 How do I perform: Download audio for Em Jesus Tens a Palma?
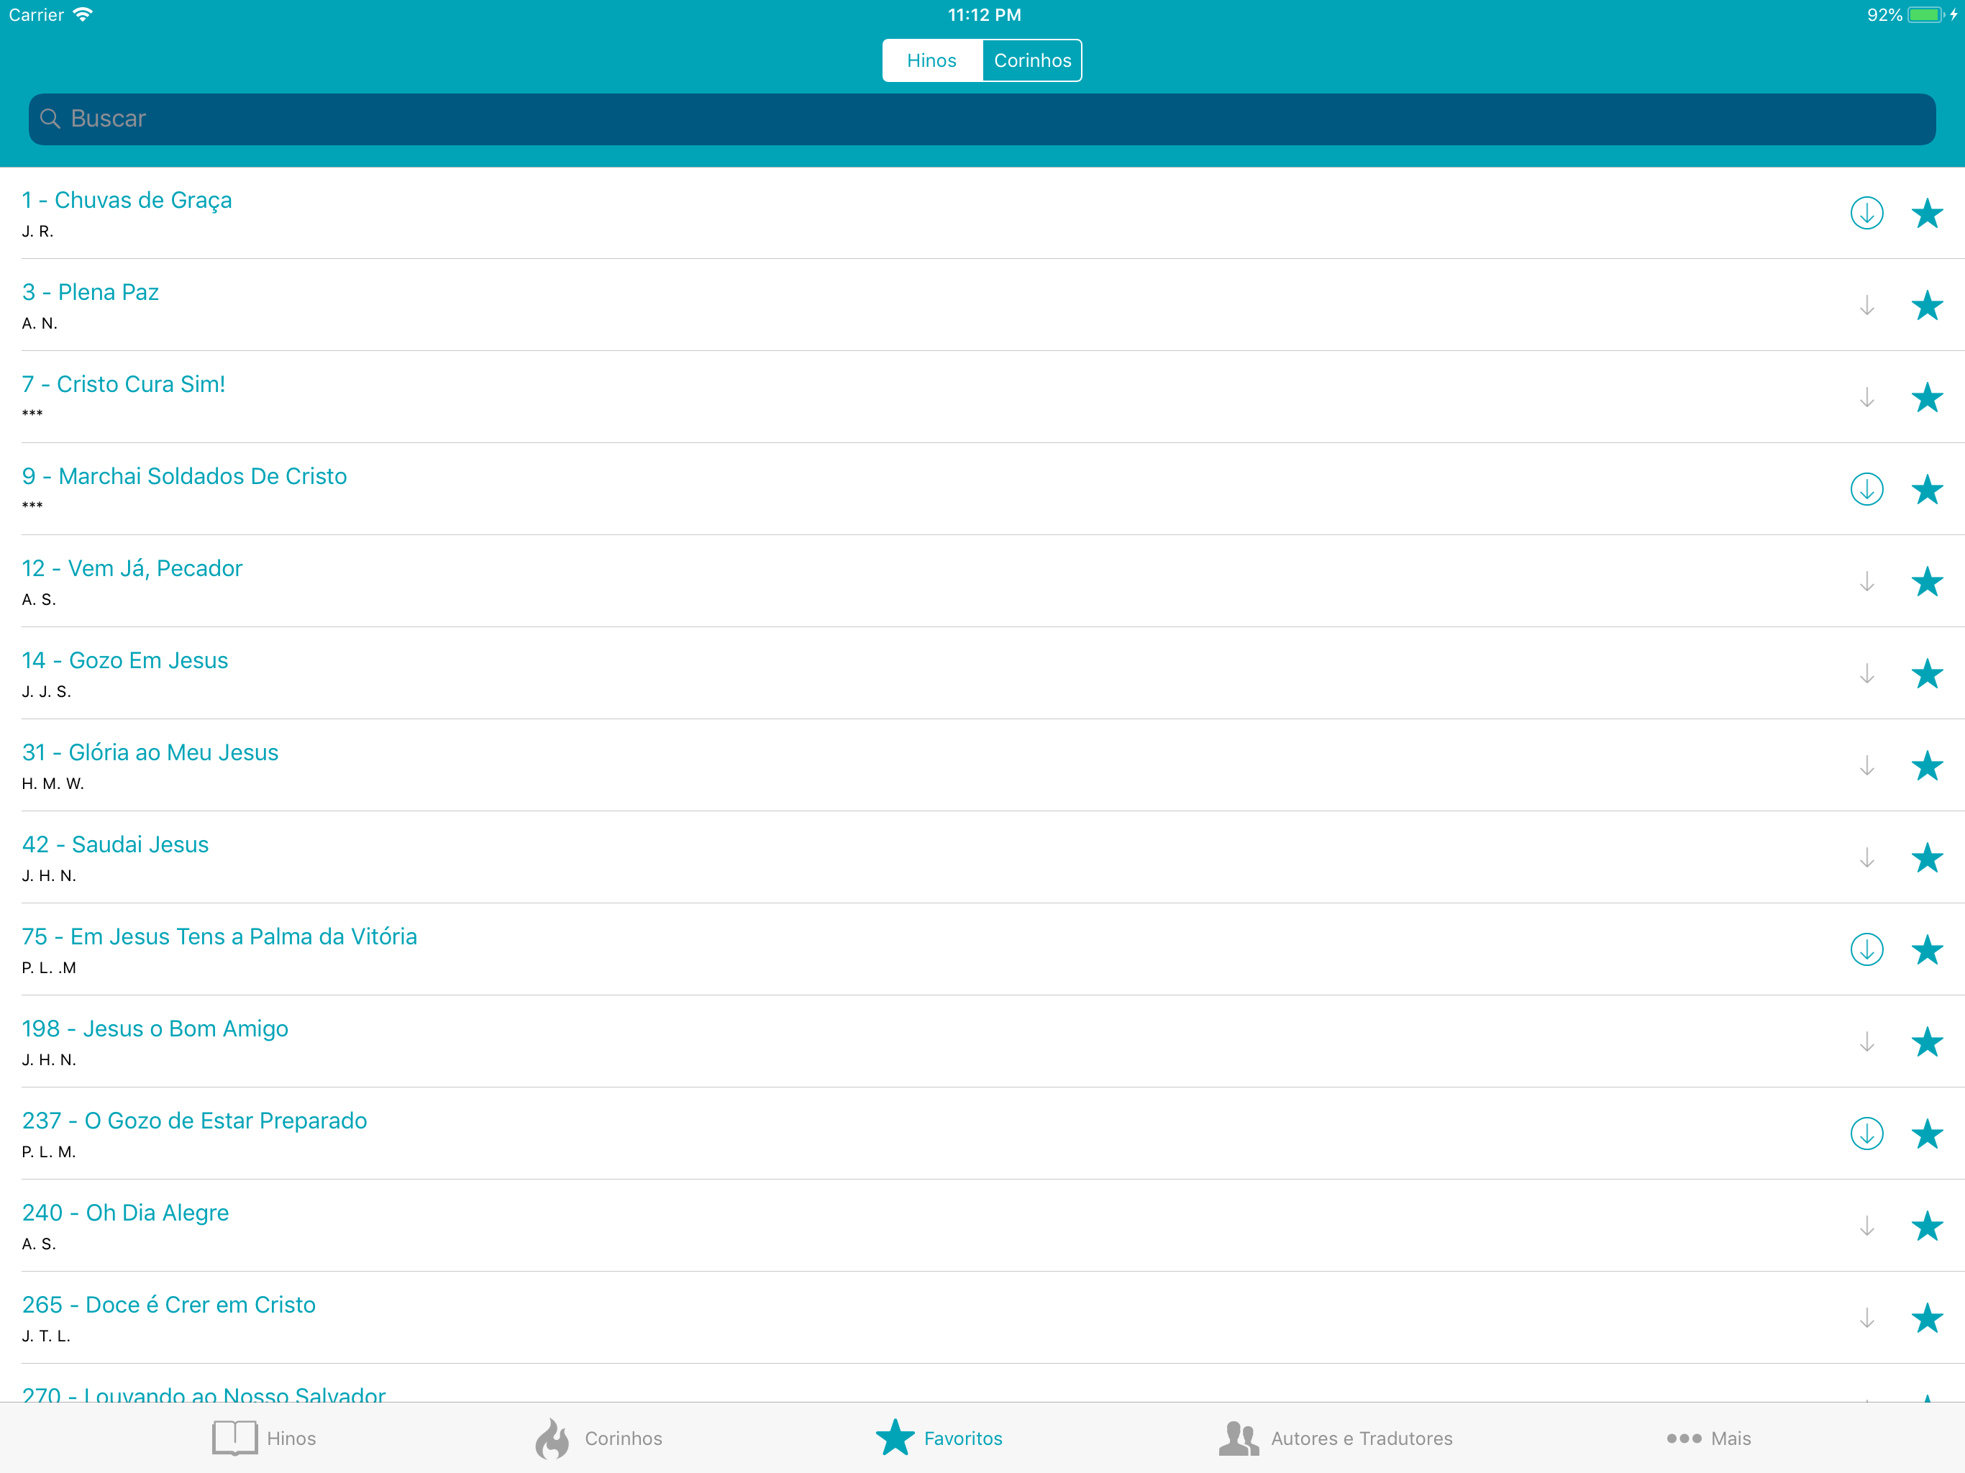click(1866, 949)
